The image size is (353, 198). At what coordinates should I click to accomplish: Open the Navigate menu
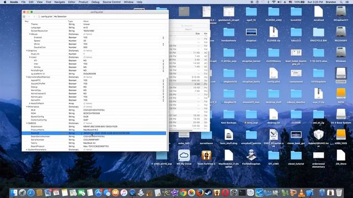coord(60,2)
